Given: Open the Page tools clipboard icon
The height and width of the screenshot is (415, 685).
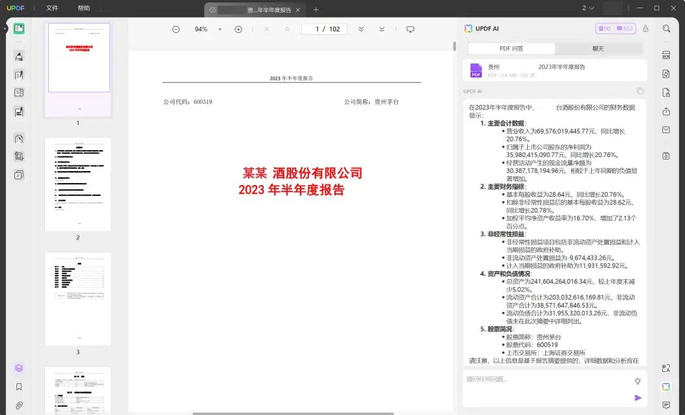Looking at the screenshot, I should point(19,139).
